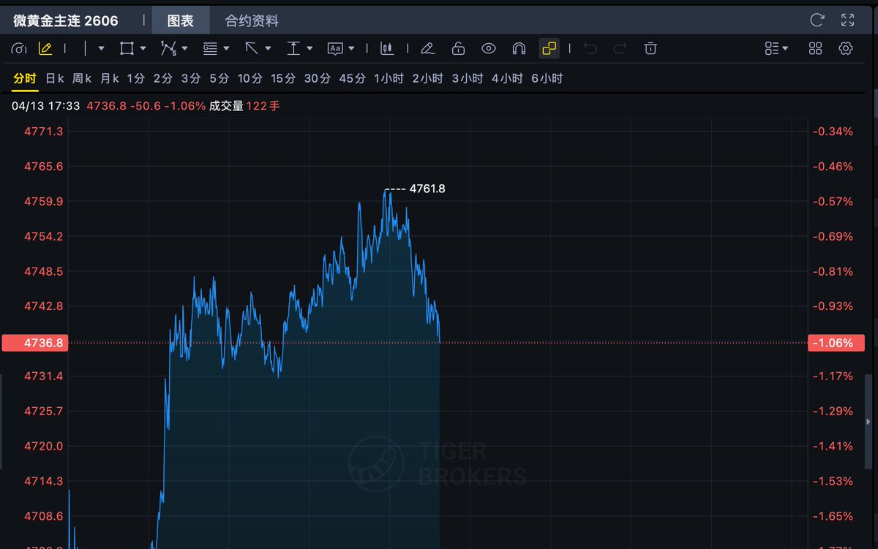The image size is (878, 549).
Task: Select the Aa text annotation tool
Action: [335, 49]
